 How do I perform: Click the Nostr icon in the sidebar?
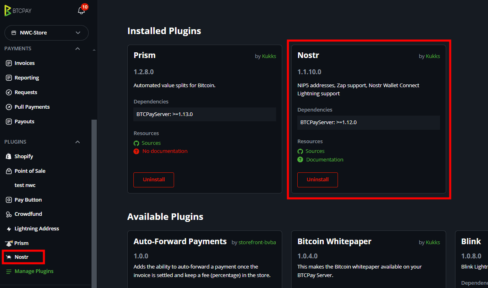click(x=9, y=257)
